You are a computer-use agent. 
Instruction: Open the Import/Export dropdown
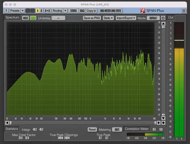click(126, 18)
